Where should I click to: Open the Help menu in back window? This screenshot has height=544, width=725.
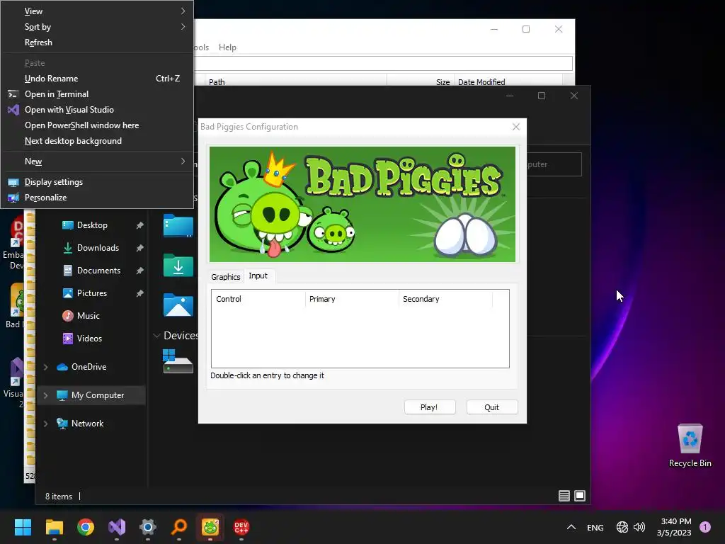[x=227, y=47]
